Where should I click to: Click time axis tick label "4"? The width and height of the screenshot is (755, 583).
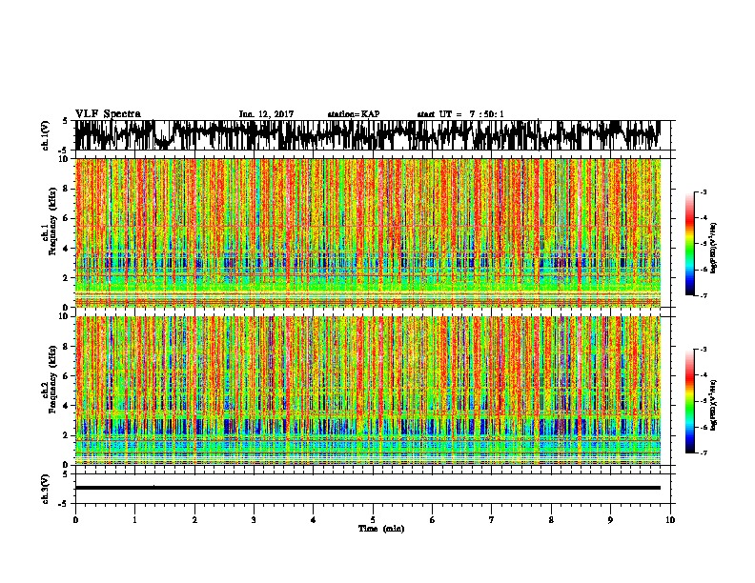314,520
